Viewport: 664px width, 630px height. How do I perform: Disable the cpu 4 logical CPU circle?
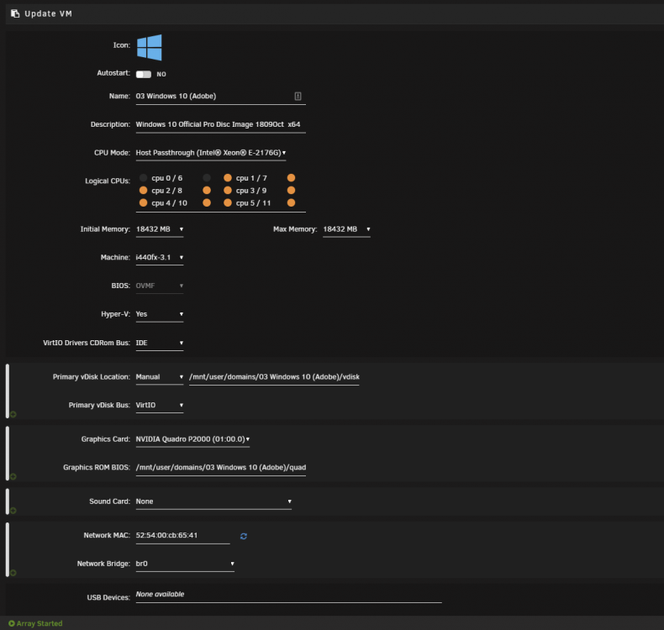point(143,202)
